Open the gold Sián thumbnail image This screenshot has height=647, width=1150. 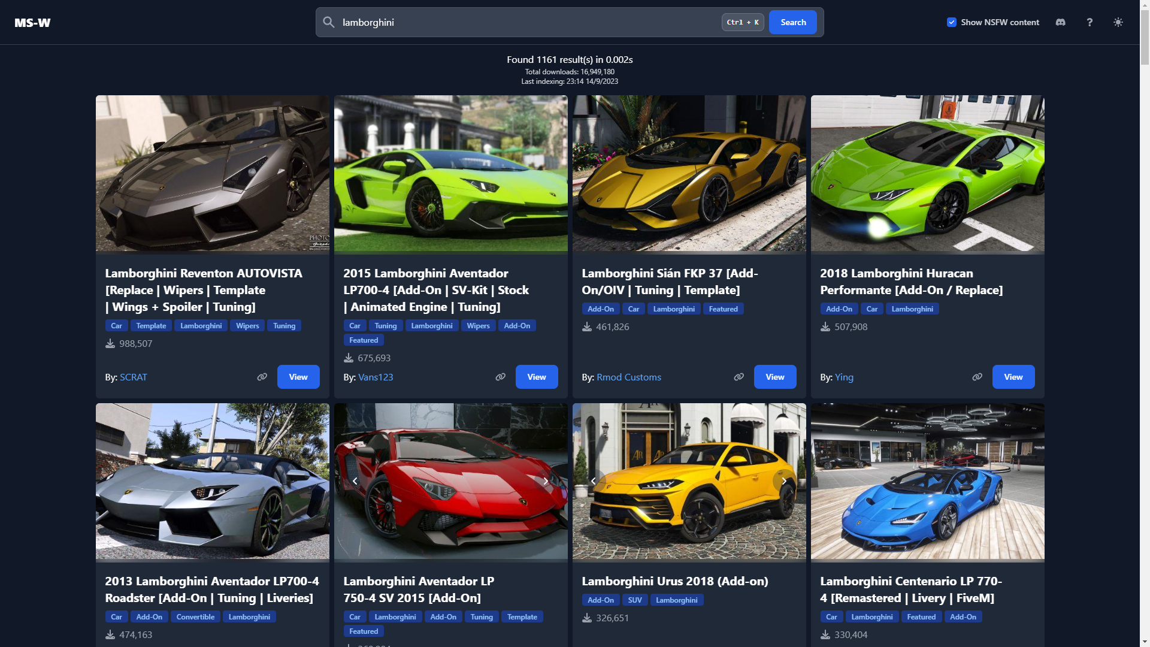pyautogui.click(x=689, y=173)
